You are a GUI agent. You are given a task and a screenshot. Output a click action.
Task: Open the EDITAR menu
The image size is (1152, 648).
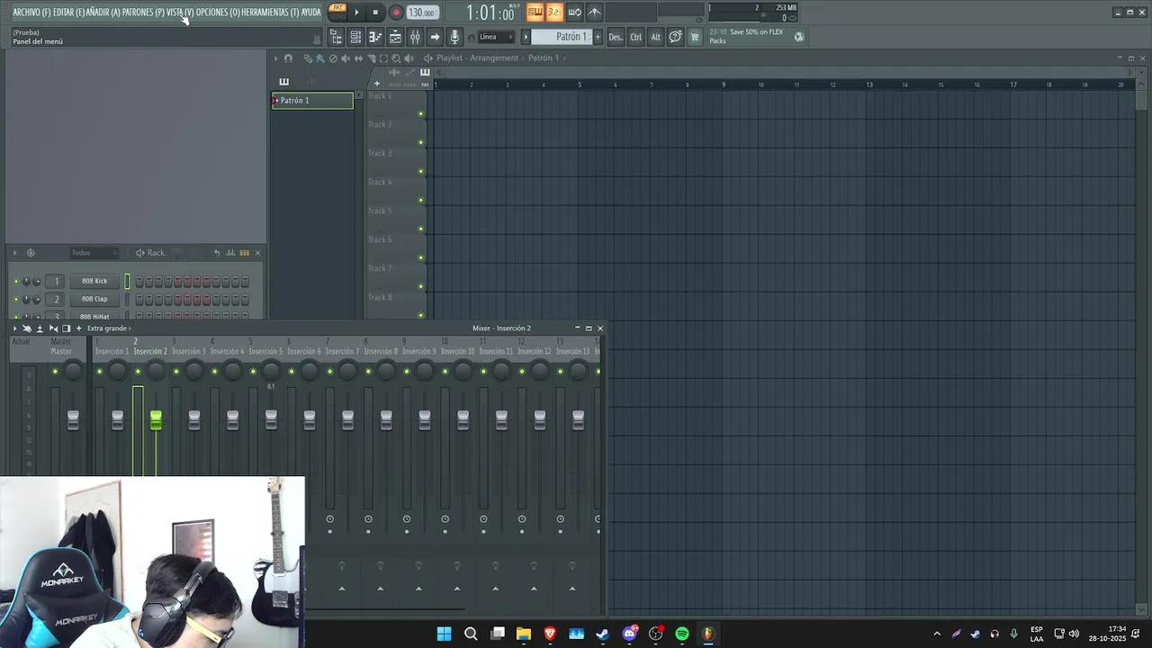68,13
